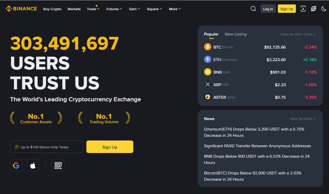This screenshot has height=194, width=329.
Task: Toggle dark mode moon icon
Action: pos(324,9)
